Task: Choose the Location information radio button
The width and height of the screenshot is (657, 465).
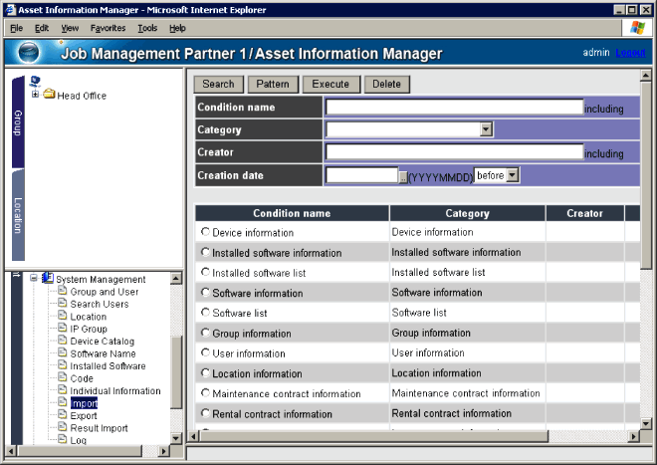Action: (x=206, y=373)
